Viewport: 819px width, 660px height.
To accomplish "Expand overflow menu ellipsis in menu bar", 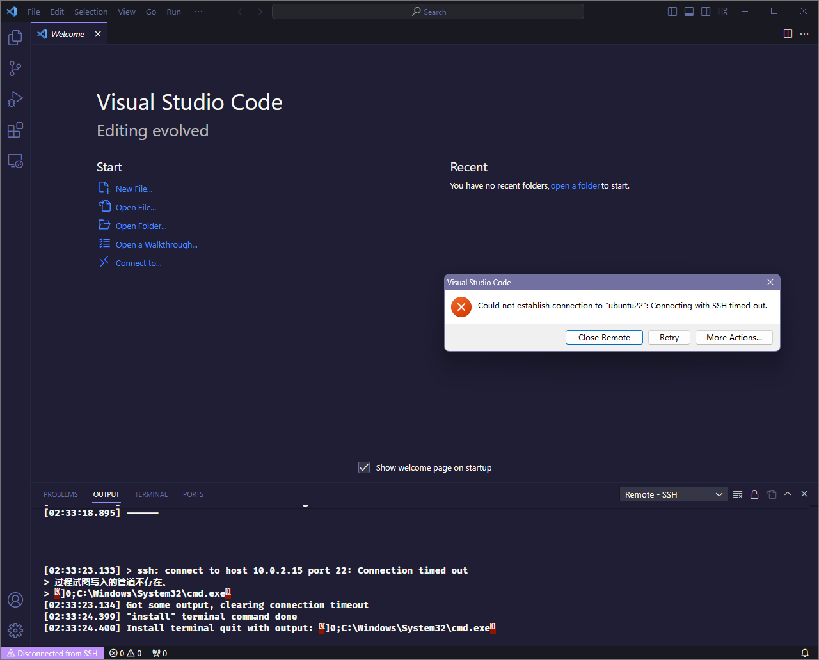I will pyautogui.click(x=198, y=12).
